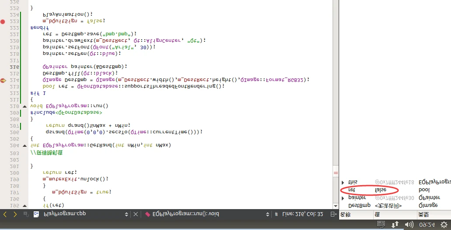Open the keyboard input method indicator
Image resolution: width=451 pixels, height=230 pixels.
click(381, 224)
